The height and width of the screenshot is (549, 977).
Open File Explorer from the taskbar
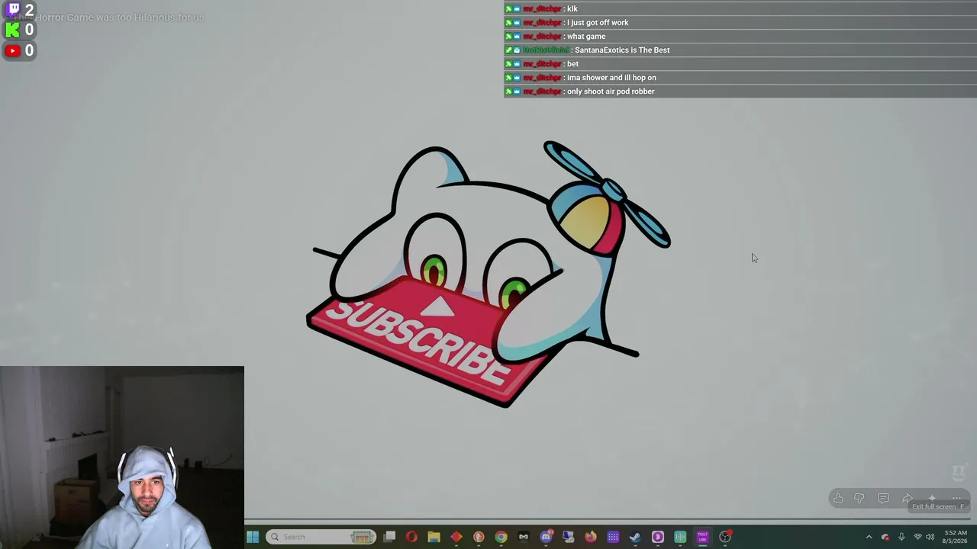tap(434, 537)
